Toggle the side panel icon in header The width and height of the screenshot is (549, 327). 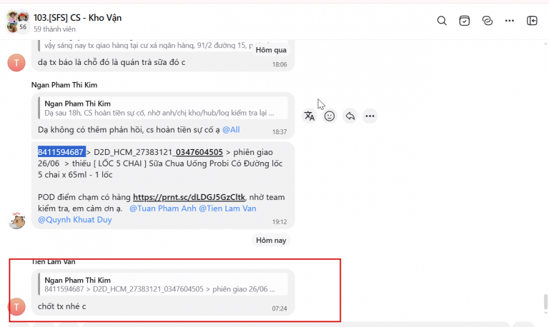pos(532,21)
